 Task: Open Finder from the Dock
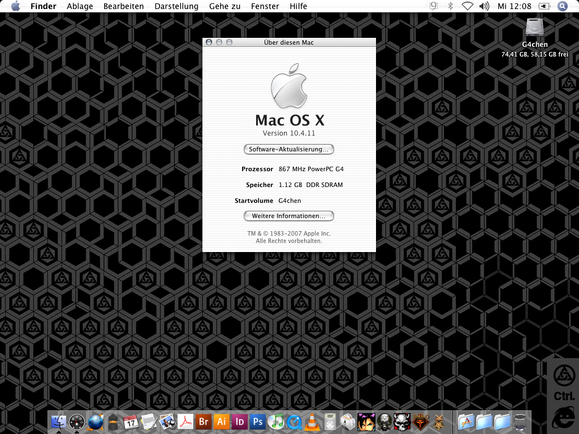58,422
